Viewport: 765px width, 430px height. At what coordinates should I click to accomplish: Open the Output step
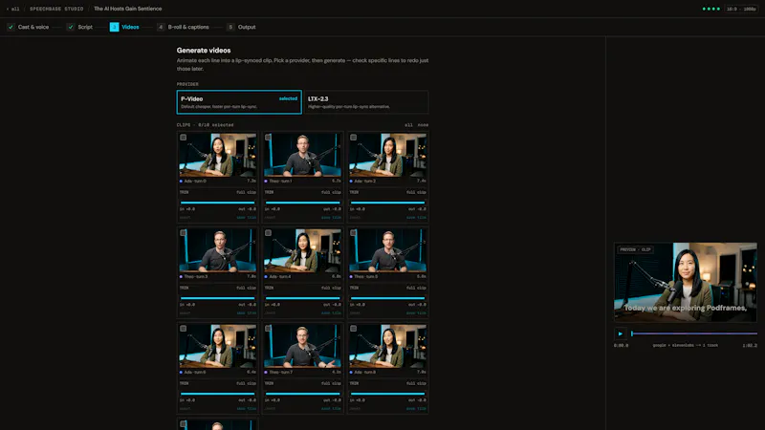click(242, 27)
